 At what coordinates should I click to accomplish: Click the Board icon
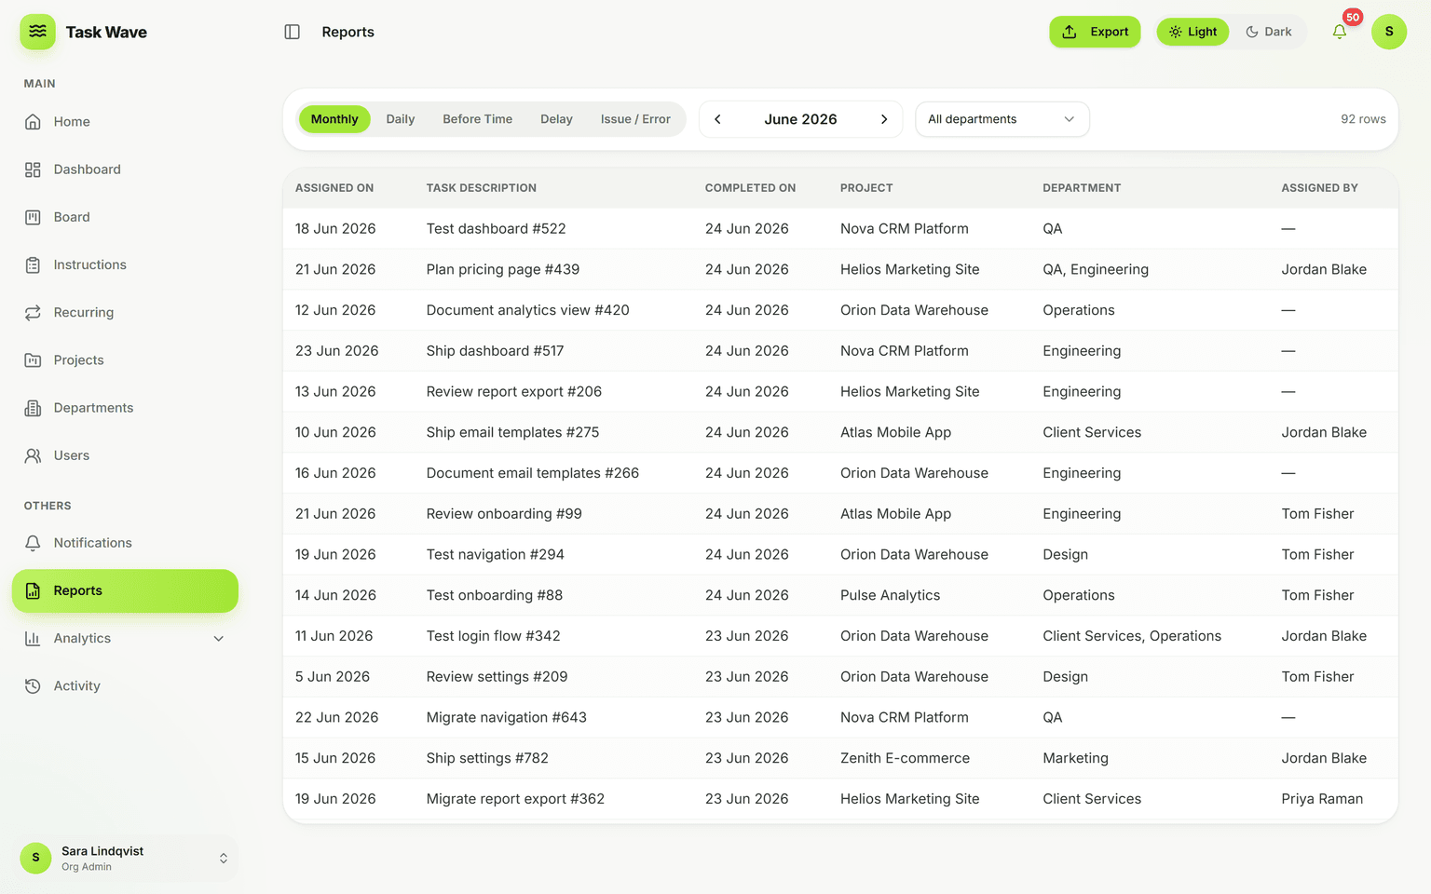33,217
